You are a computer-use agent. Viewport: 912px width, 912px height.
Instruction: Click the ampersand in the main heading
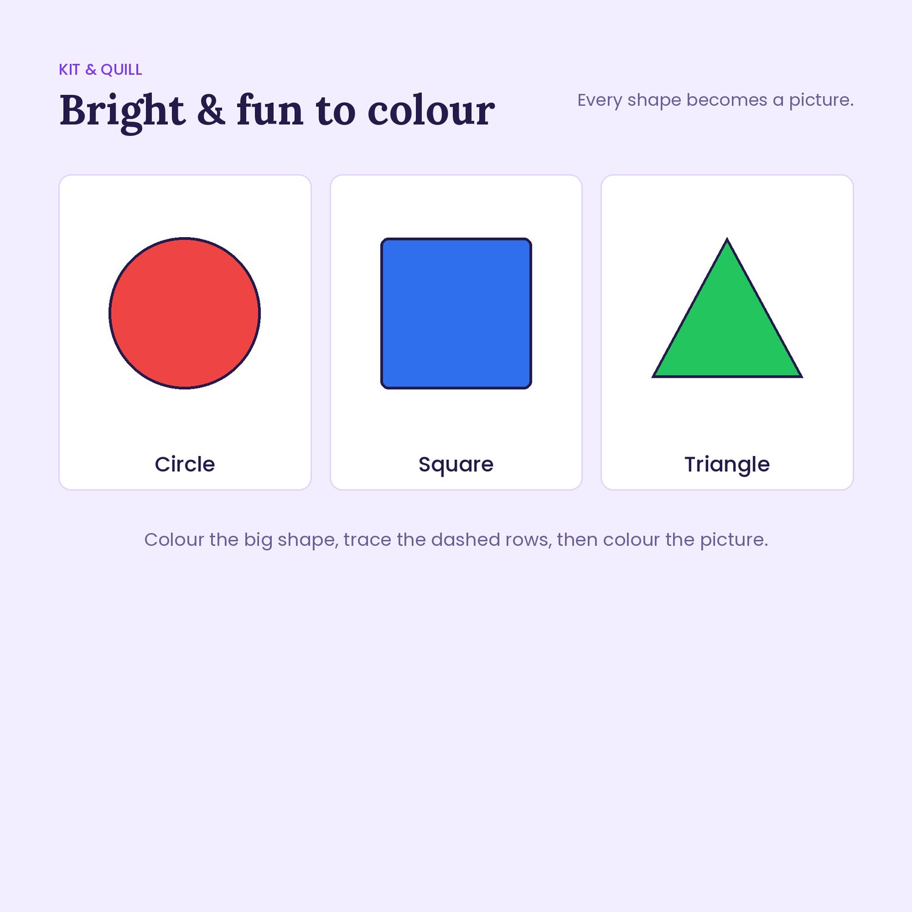click(211, 111)
